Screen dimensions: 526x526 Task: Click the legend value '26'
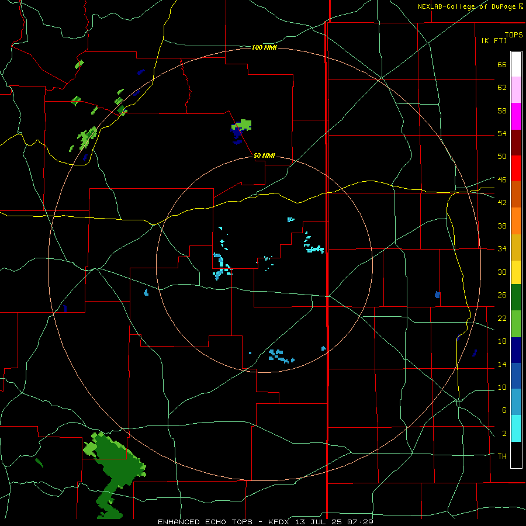coord(502,295)
